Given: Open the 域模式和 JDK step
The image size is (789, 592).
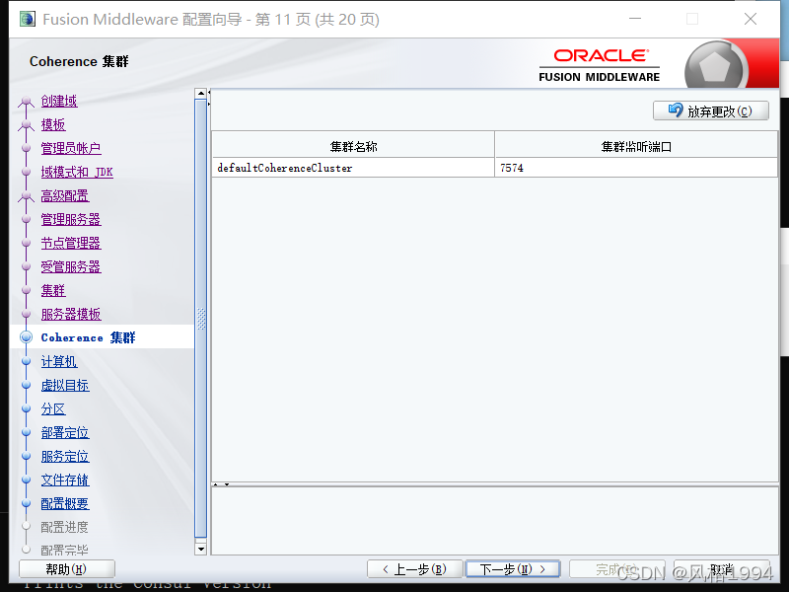Looking at the screenshot, I should coord(77,172).
